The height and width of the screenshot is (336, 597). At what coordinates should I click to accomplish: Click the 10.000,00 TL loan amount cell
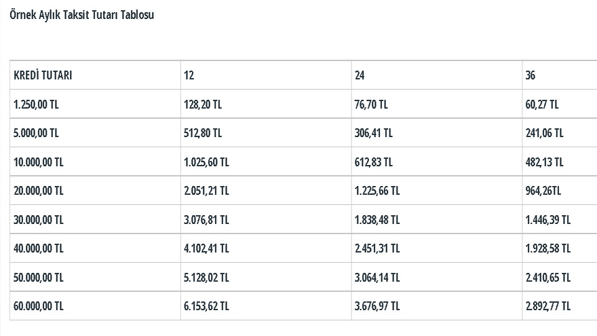[95, 162]
